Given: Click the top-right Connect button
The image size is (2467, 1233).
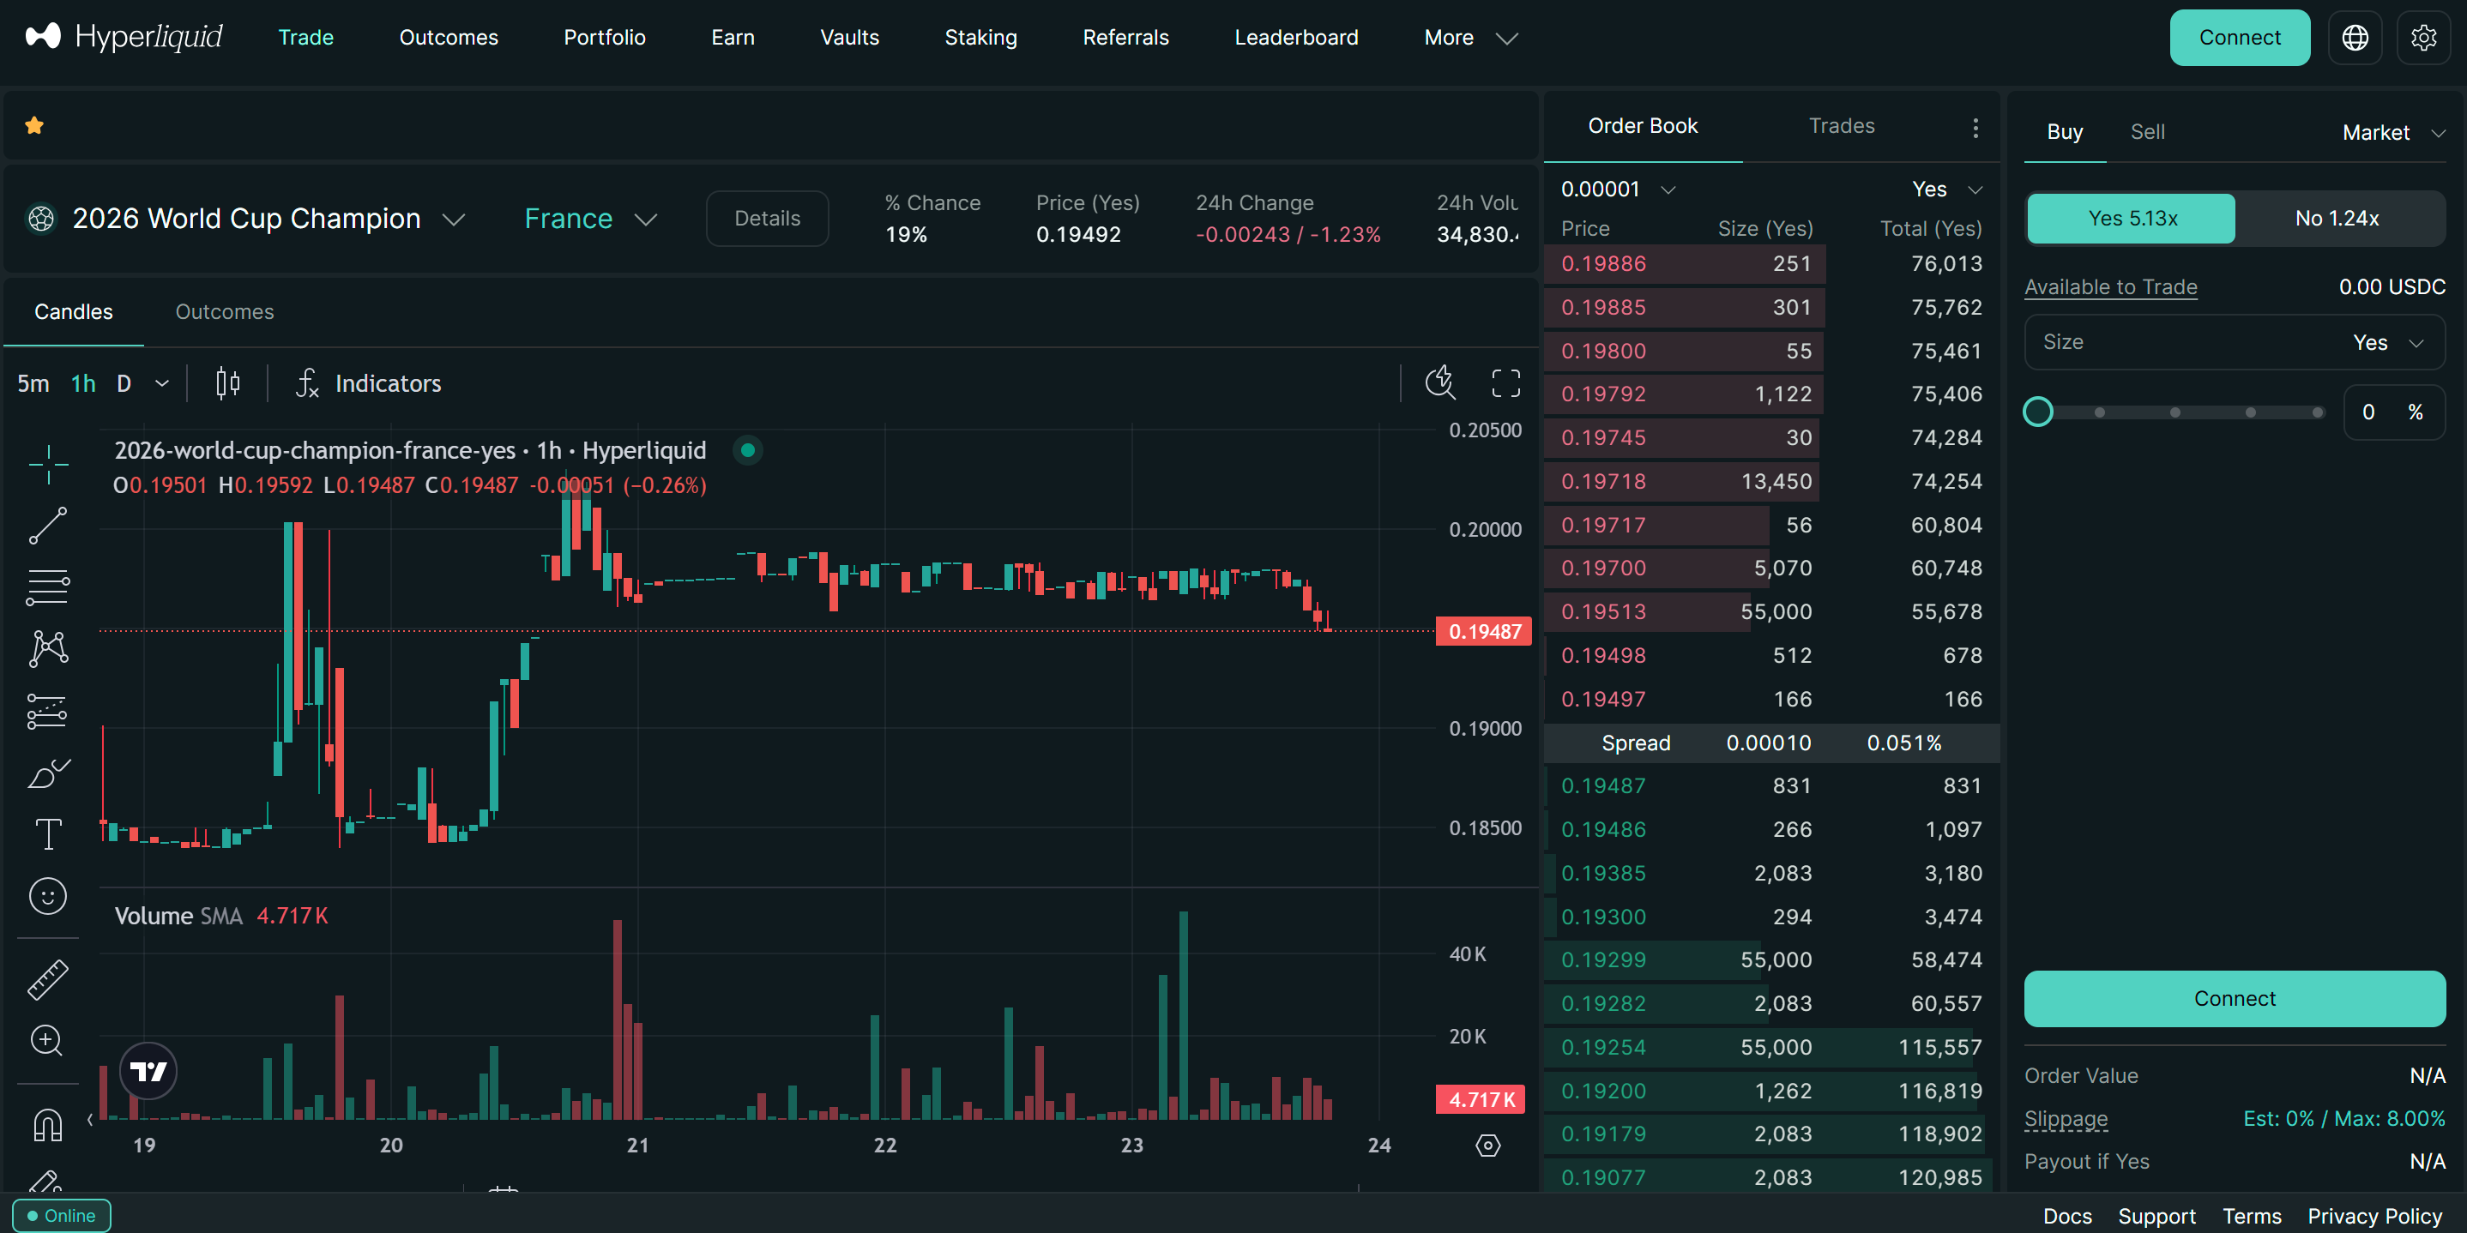Looking at the screenshot, I should (2239, 38).
